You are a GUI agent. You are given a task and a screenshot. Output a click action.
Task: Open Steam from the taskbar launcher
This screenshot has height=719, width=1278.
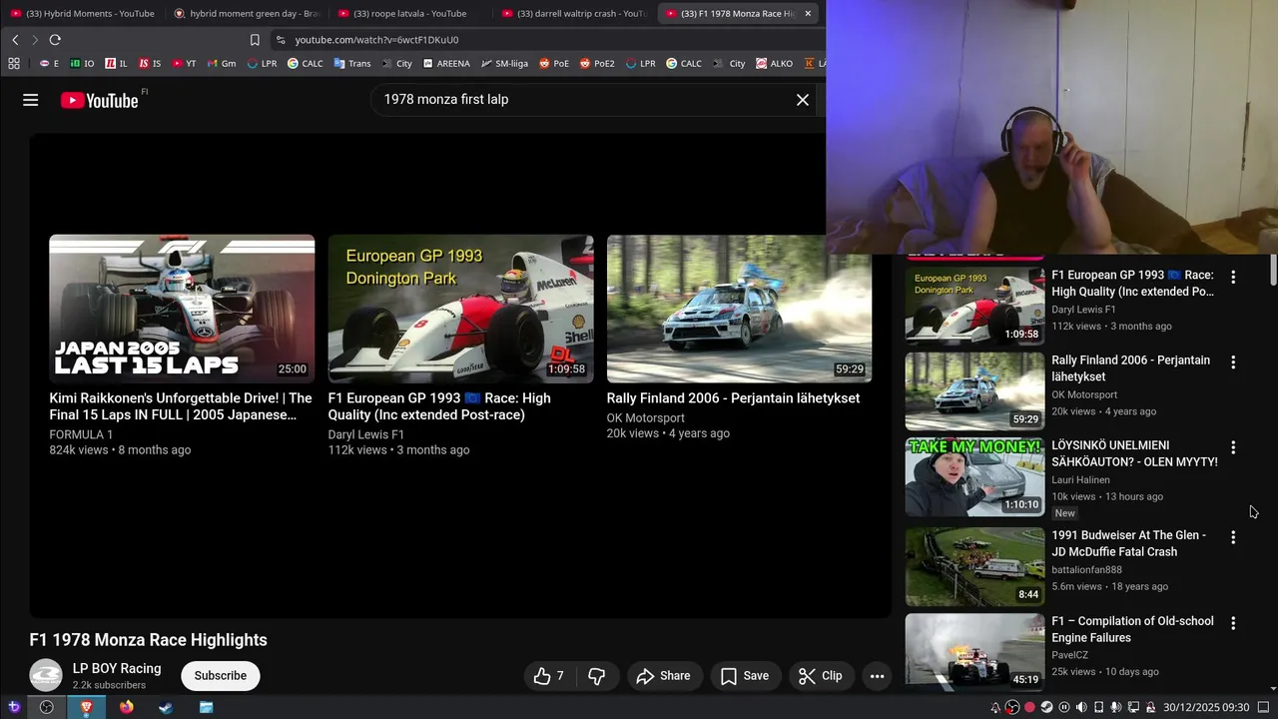[166, 707]
